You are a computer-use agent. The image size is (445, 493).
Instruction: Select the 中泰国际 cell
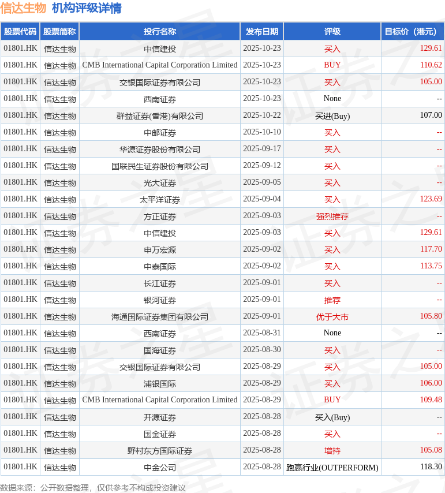(160, 267)
